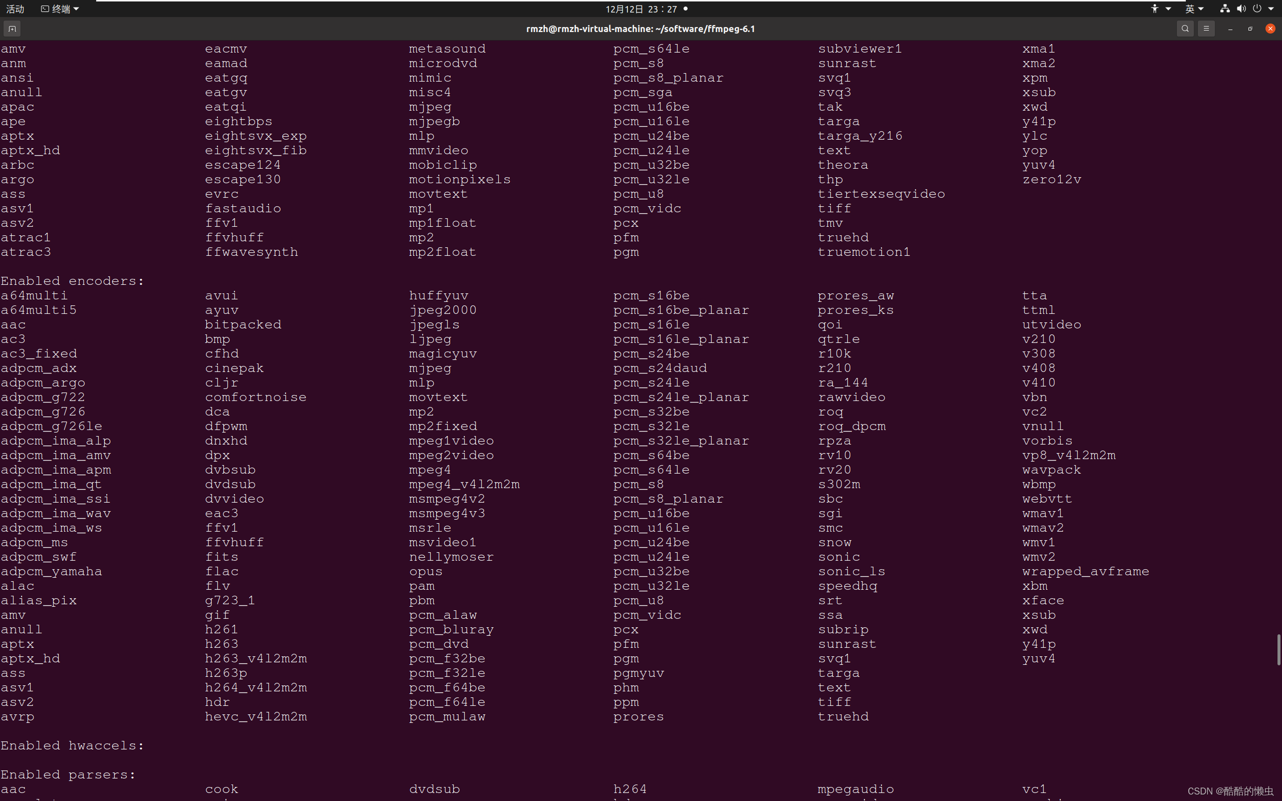Click 'h263_v4l2m2m' encoder entry
This screenshot has height=801, width=1282.
click(x=256, y=658)
